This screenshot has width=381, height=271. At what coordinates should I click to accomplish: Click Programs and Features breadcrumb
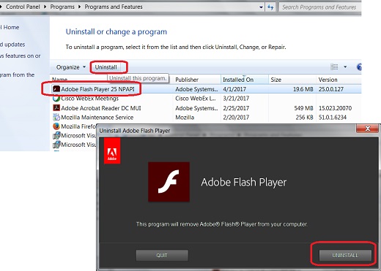pos(114,7)
